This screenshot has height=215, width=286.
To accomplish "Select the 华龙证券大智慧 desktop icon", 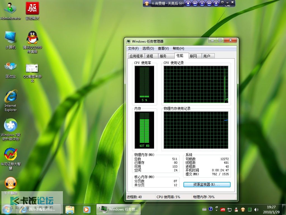I will point(10,159).
